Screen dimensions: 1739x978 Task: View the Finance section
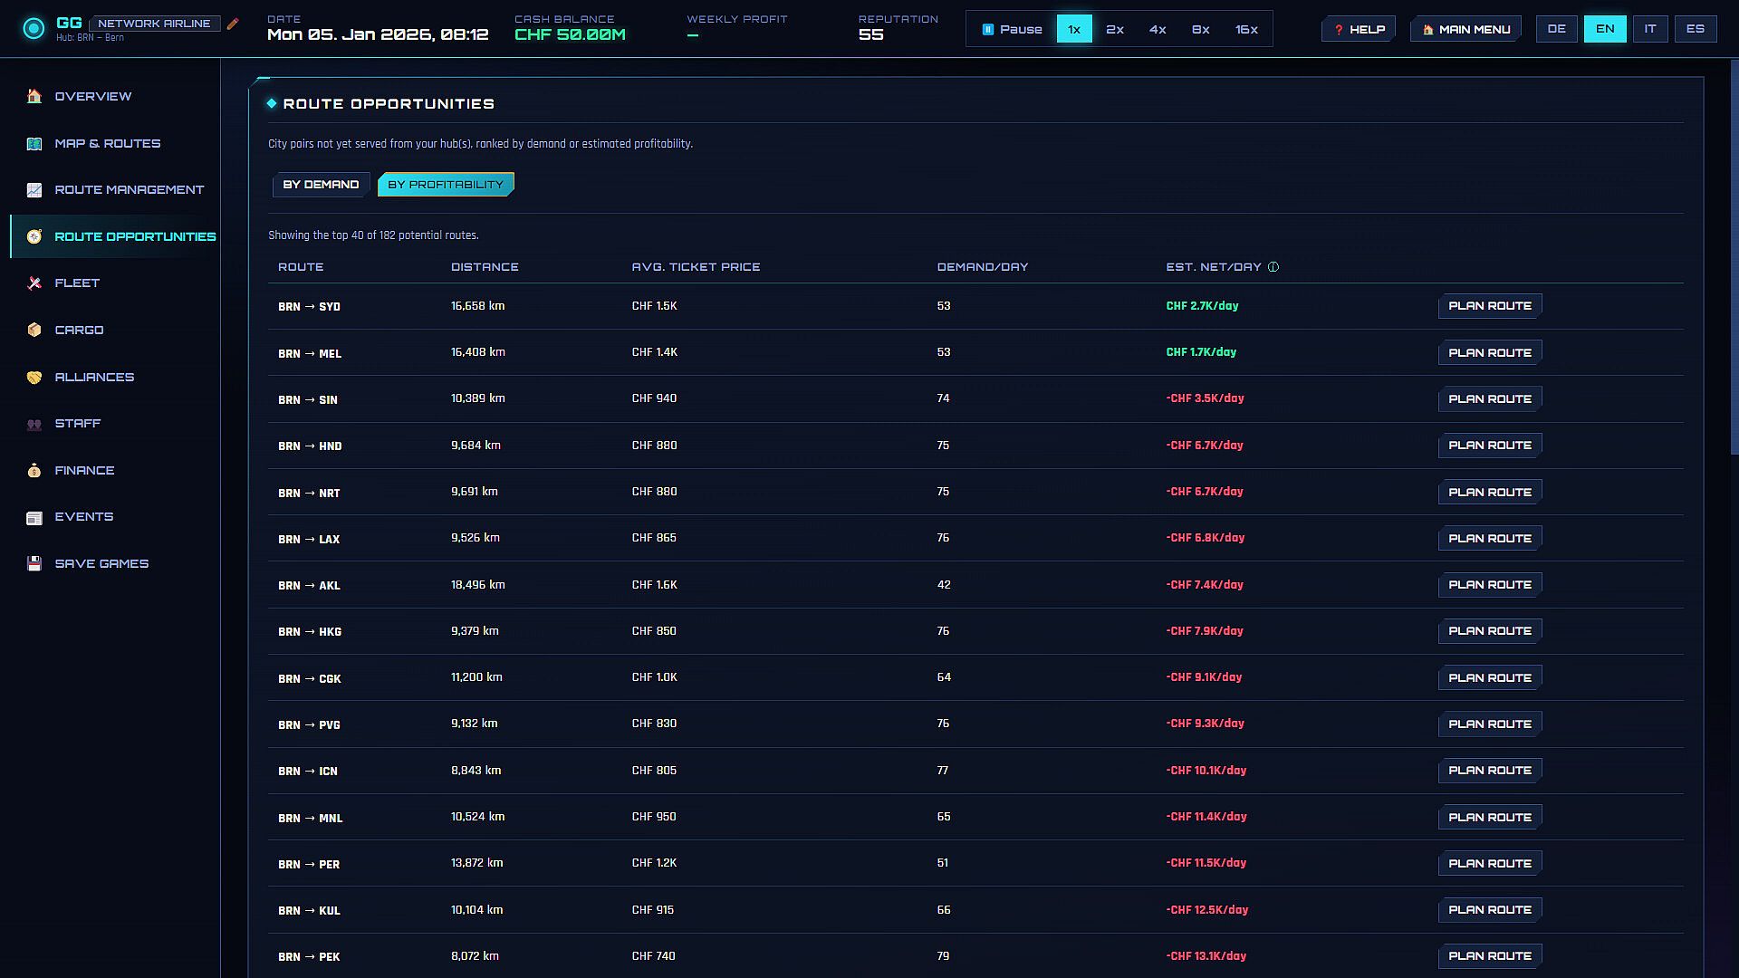point(115,470)
